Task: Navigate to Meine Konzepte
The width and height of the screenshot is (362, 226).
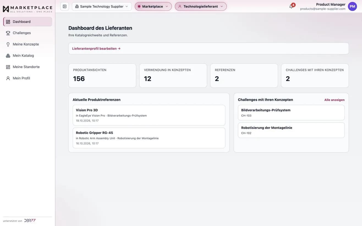Action: 28,44
